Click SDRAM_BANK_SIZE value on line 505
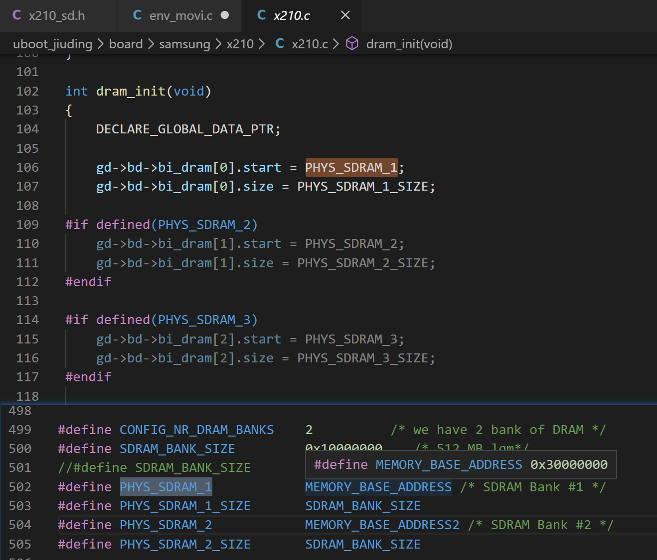 (363, 544)
